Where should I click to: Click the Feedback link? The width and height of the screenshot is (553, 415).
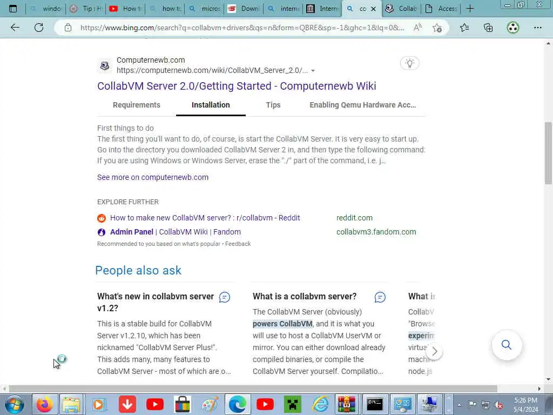[x=238, y=244]
